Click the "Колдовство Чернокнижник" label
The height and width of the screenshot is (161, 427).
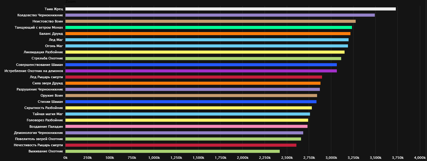click(x=40, y=15)
